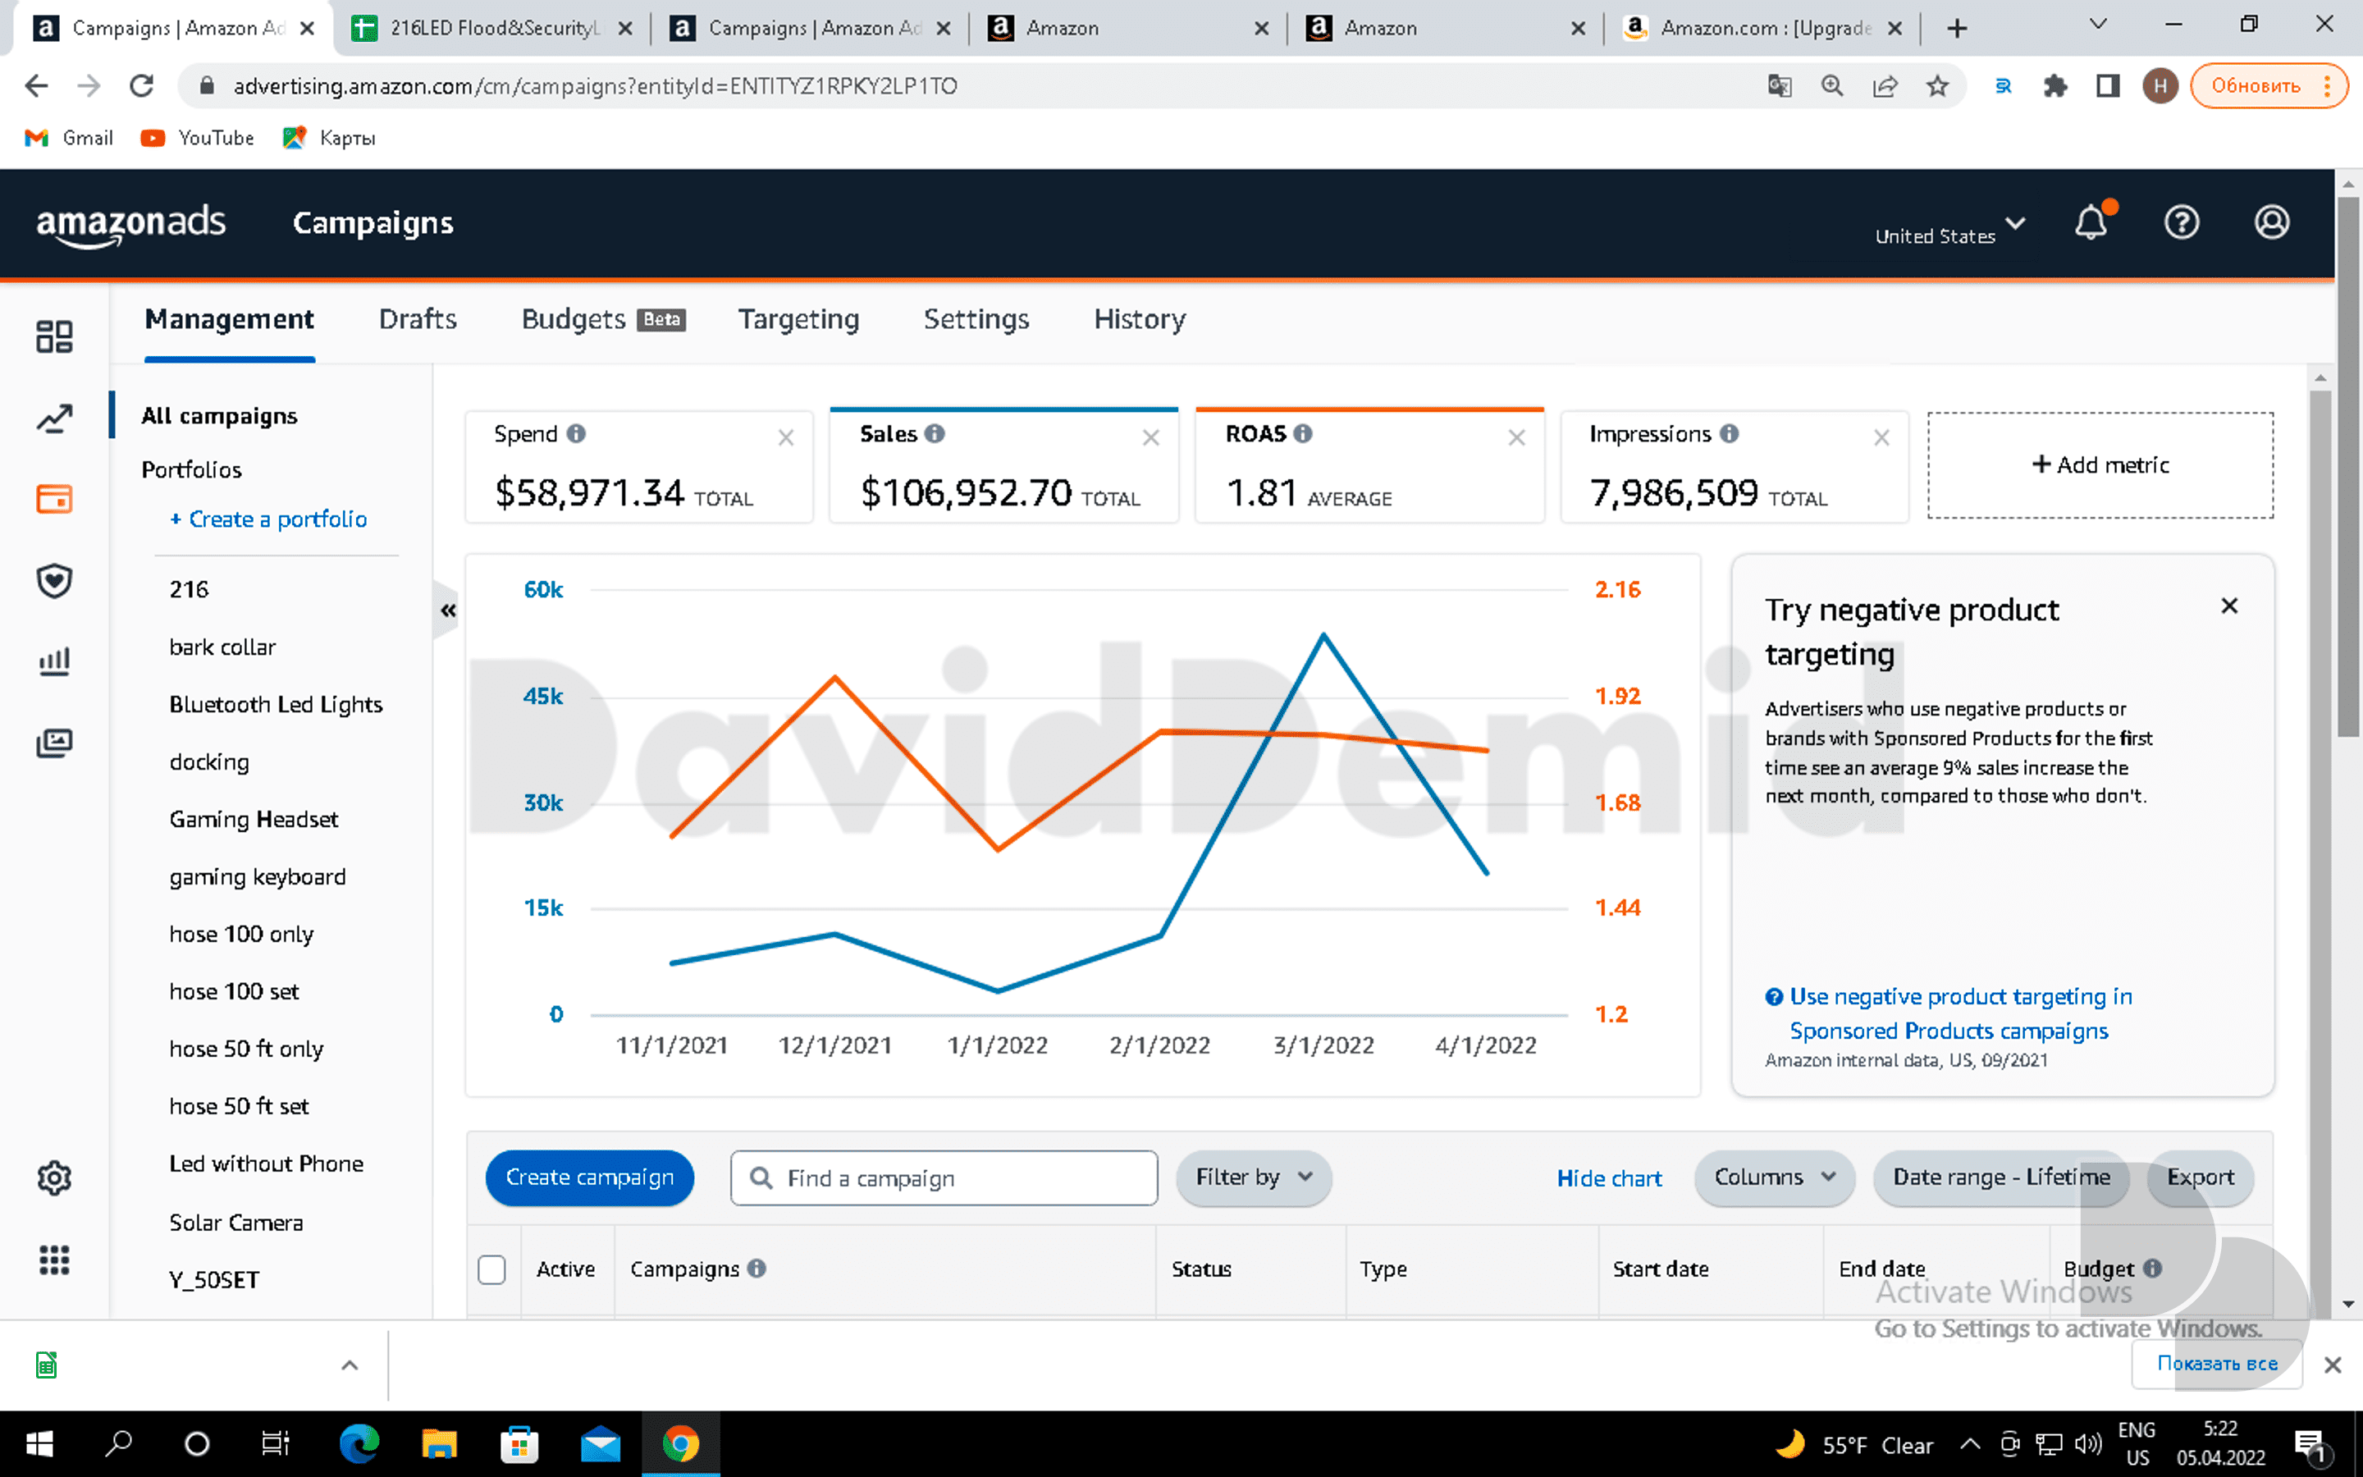Click the info icon beside Campaigns column
Viewport: 2363px width, 1477px height.
pyautogui.click(x=756, y=1268)
